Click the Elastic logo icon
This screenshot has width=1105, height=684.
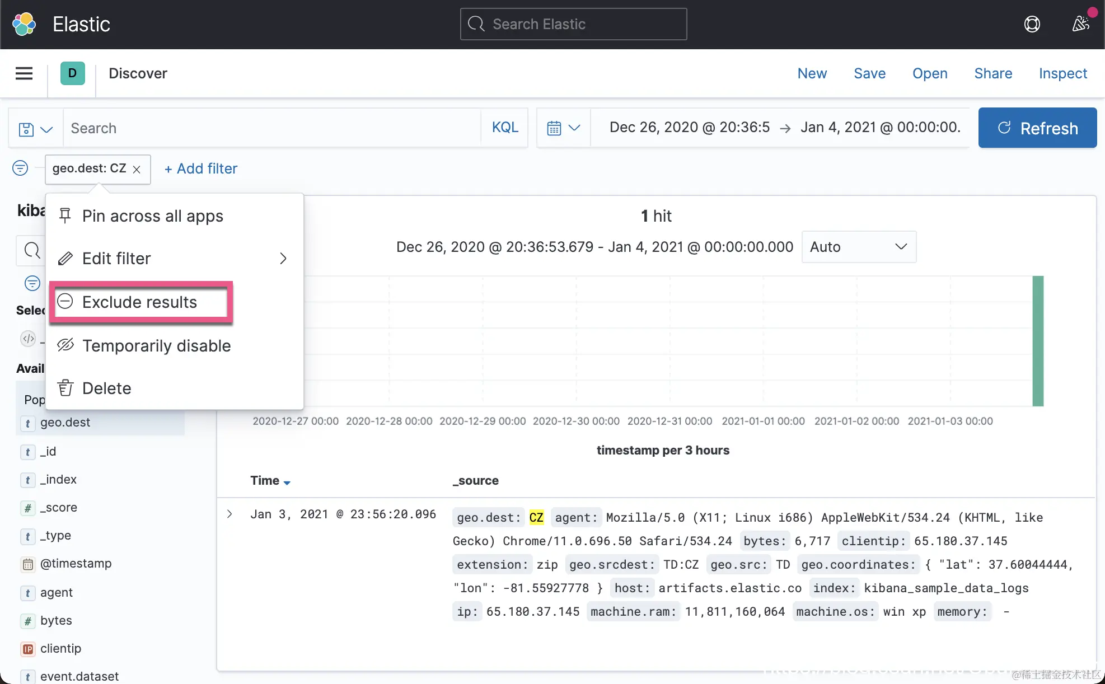(24, 24)
